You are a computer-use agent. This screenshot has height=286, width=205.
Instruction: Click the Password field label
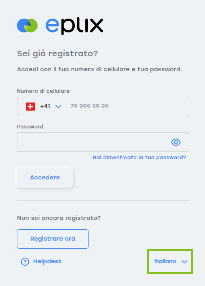pos(30,126)
